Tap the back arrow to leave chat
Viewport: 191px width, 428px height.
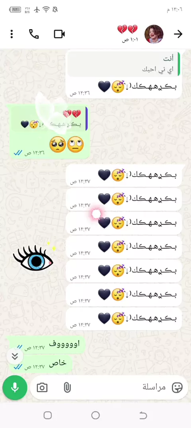pyautogui.click(x=178, y=34)
